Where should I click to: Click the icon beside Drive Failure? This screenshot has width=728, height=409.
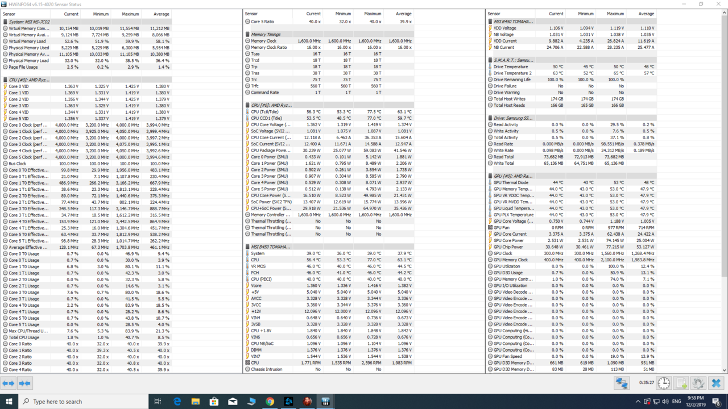490,86
